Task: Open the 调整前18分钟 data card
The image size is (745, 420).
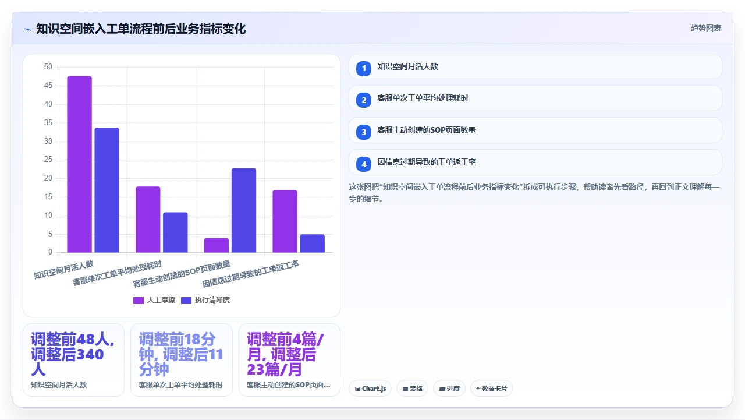Action: [x=181, y=360]
